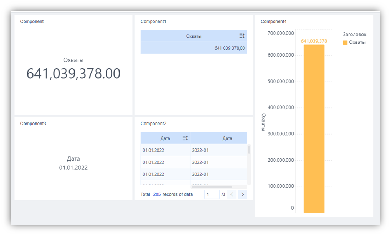
Task: Go to next page of records
Action: pos(242,194)
